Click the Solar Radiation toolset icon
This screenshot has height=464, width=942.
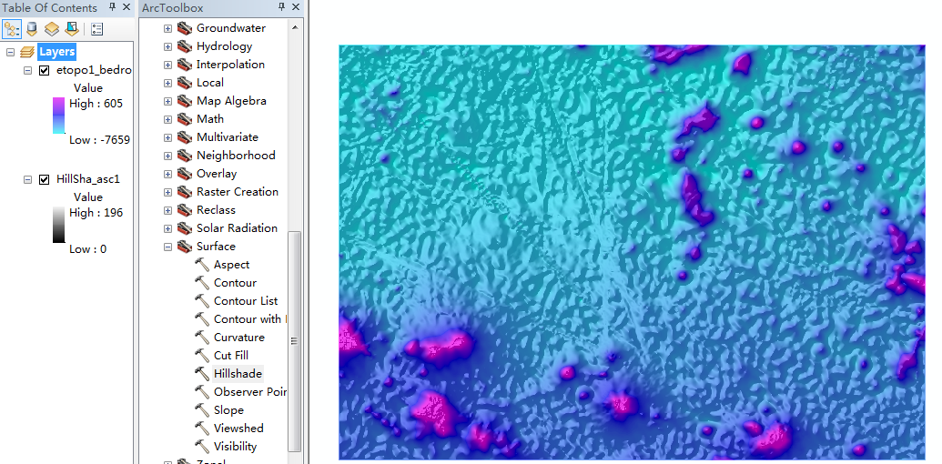click(x=185, y=228)
